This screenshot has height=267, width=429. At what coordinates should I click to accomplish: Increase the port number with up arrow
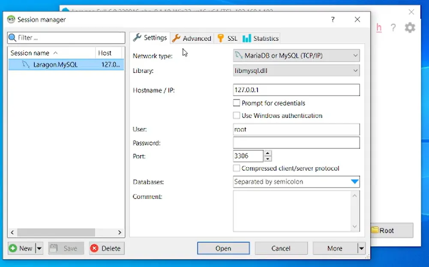tap(268, 153)
